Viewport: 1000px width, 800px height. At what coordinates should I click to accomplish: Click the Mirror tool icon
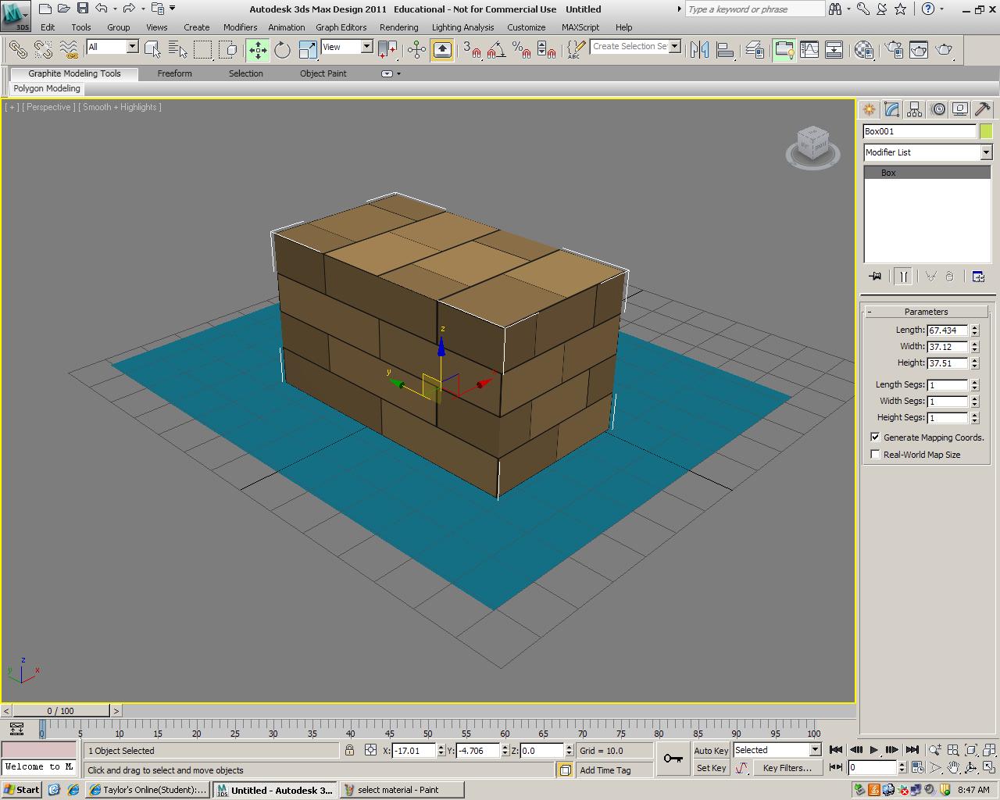[x=699, y=50]
